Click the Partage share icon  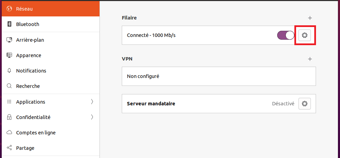tap(9, 148)
